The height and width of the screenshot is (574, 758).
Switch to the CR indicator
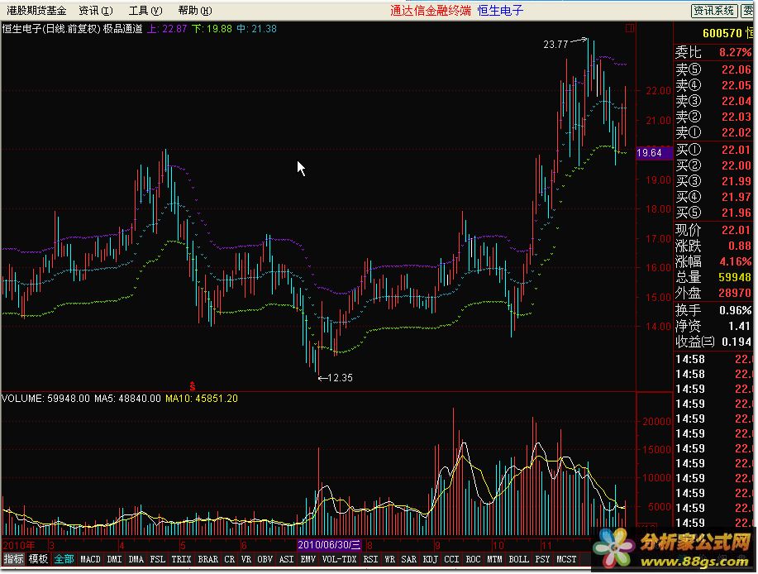tap(229, 559)
